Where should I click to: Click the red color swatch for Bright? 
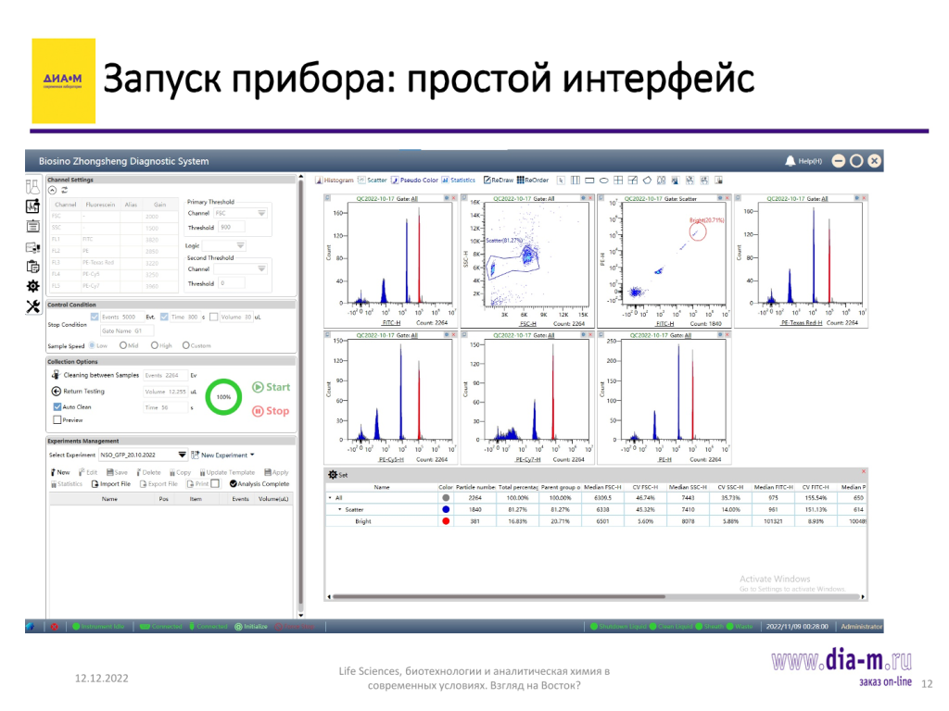coord(447,521)
